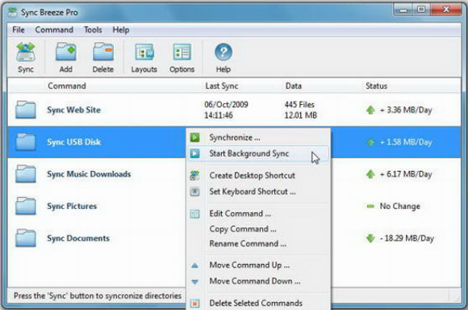Choose Rename Command entry
Viewport: 468px width, 310px height.
[x=259, y=244]
